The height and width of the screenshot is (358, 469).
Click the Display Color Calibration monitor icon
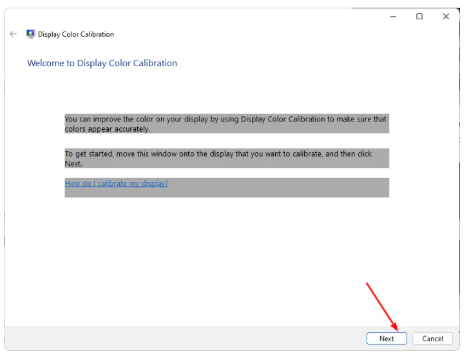click(30, 34)
